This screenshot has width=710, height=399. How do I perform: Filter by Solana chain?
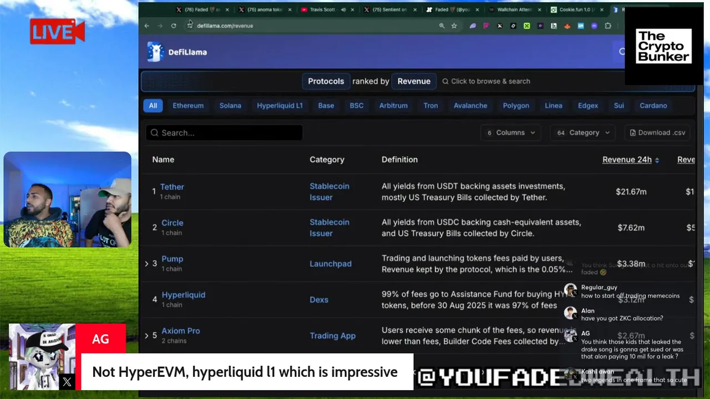tap(230, 105)
